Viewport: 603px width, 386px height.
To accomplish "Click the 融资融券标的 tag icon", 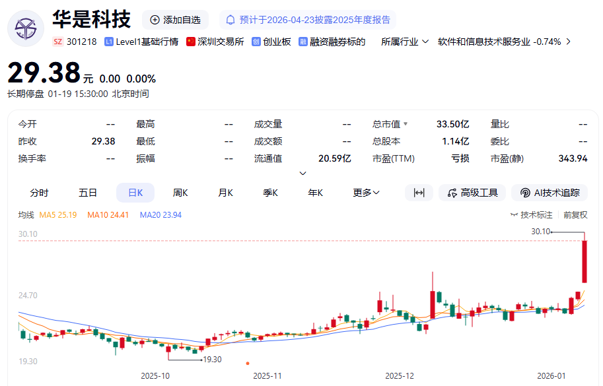I will point(303,42).
